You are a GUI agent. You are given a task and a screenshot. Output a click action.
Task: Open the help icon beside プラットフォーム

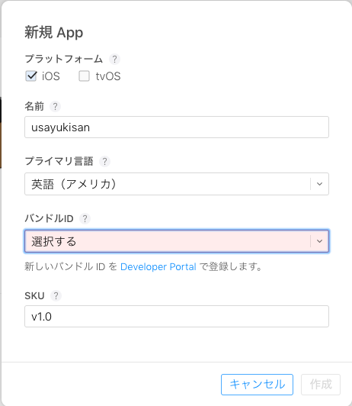pos(114,59)
